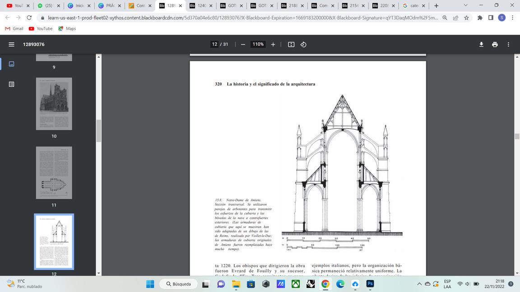Rotate the page counterclockwise
The image size is (520, 292).
(x=303, y=44)
